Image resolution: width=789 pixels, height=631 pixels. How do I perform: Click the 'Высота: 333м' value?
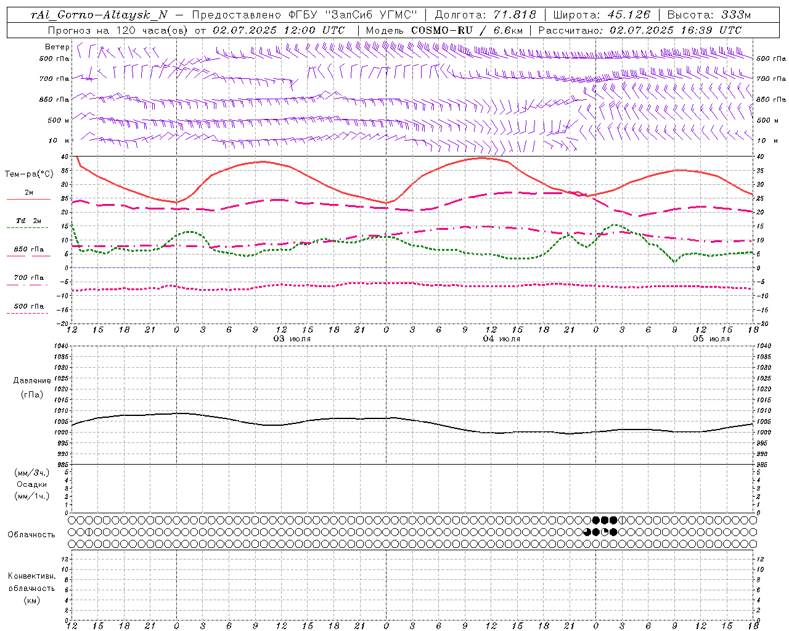[x=709, y=15]
